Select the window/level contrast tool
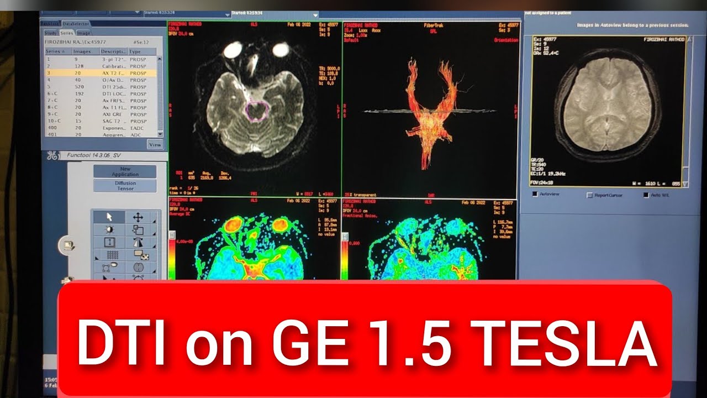 tap(109, 229)
